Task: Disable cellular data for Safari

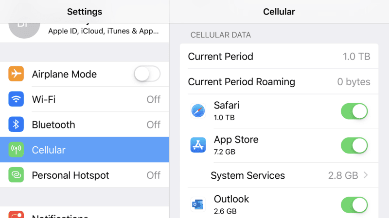Action: (x=354, y=111)
